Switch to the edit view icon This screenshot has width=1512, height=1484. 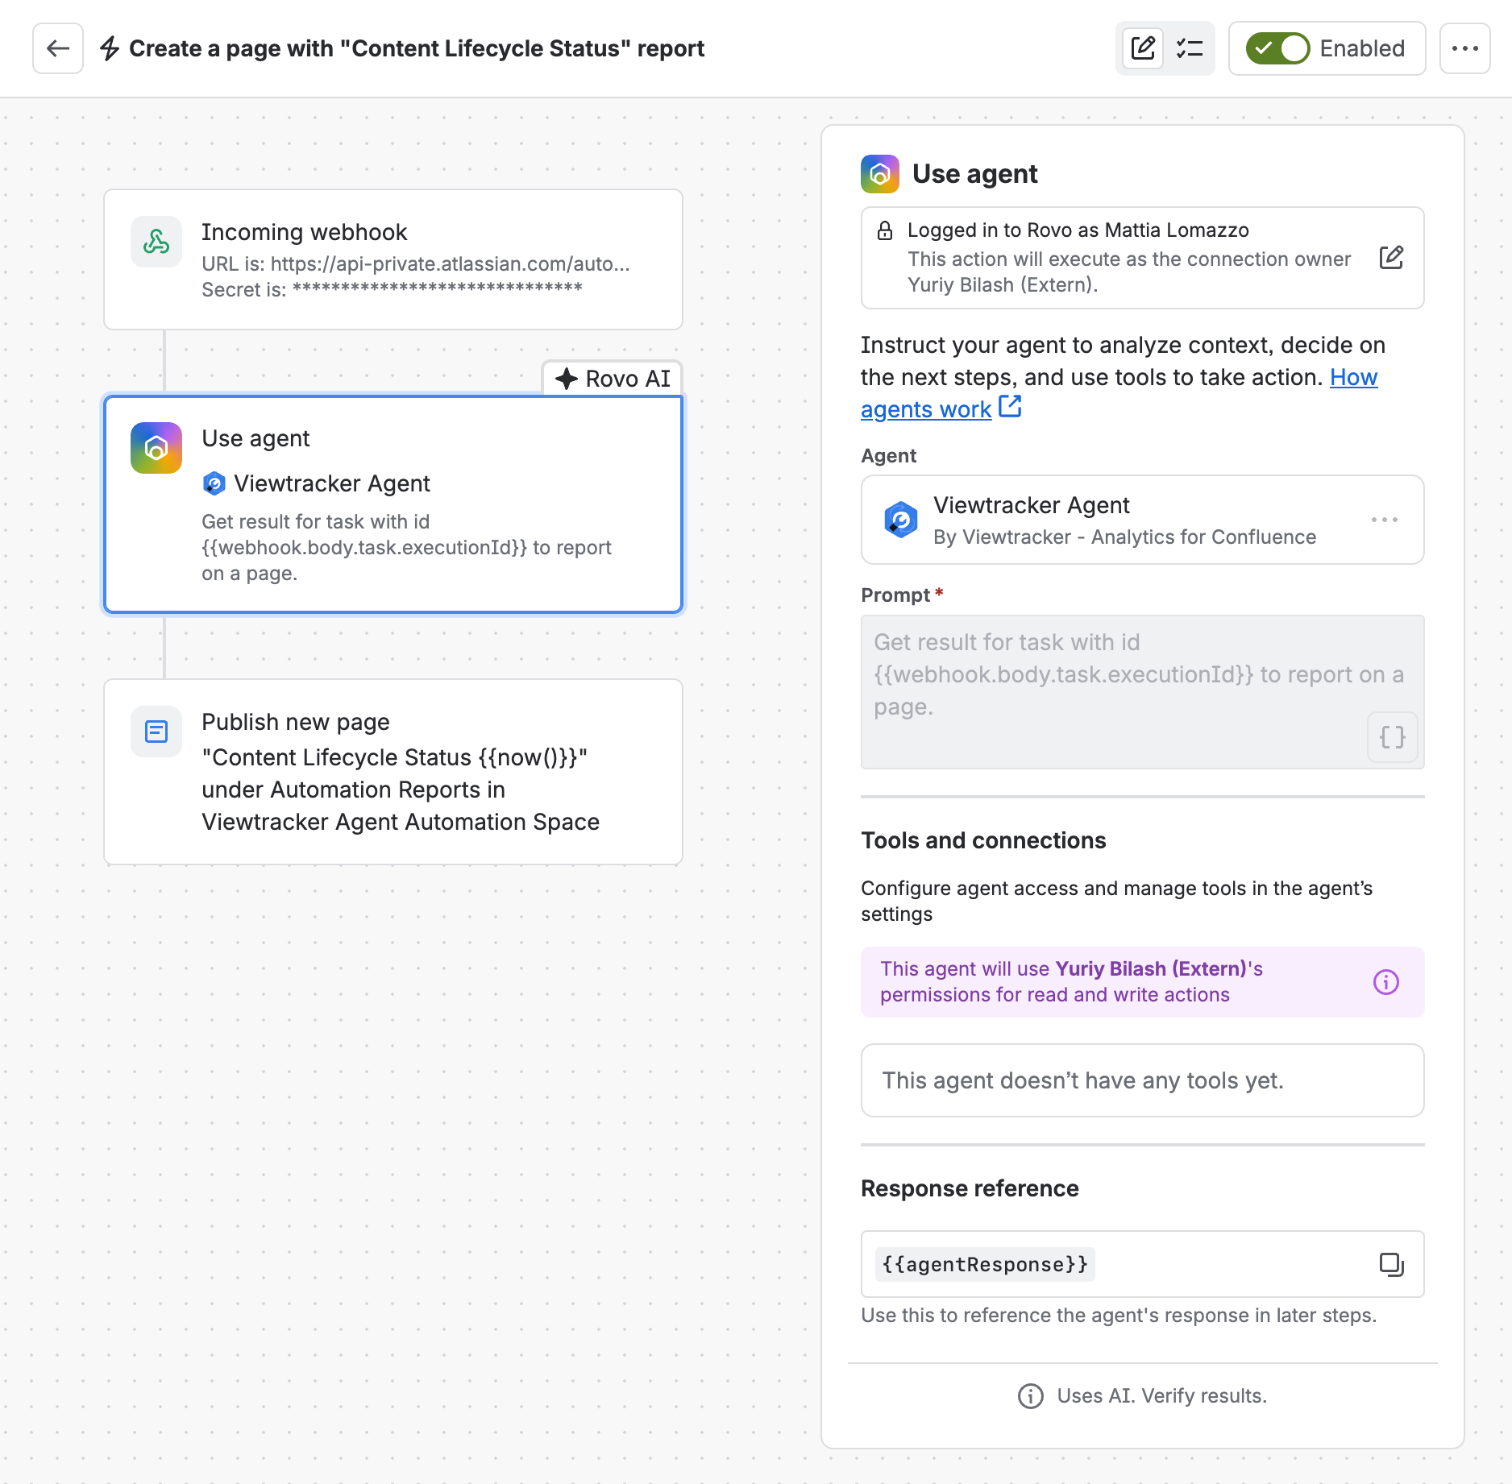point(1143,48)
